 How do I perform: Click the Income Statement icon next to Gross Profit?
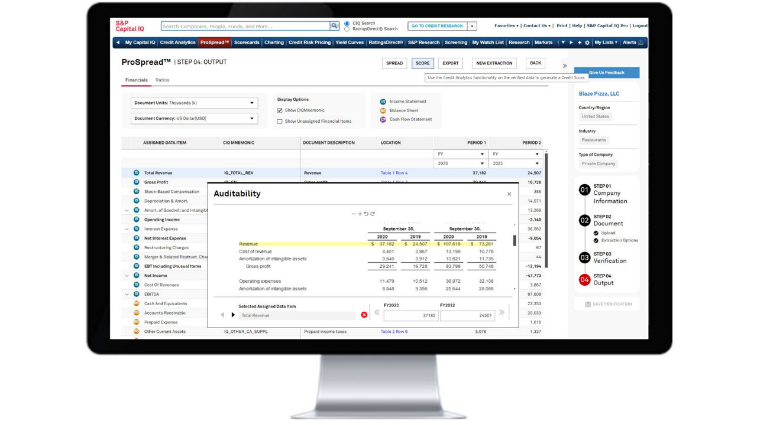click(x=137, y=182)
